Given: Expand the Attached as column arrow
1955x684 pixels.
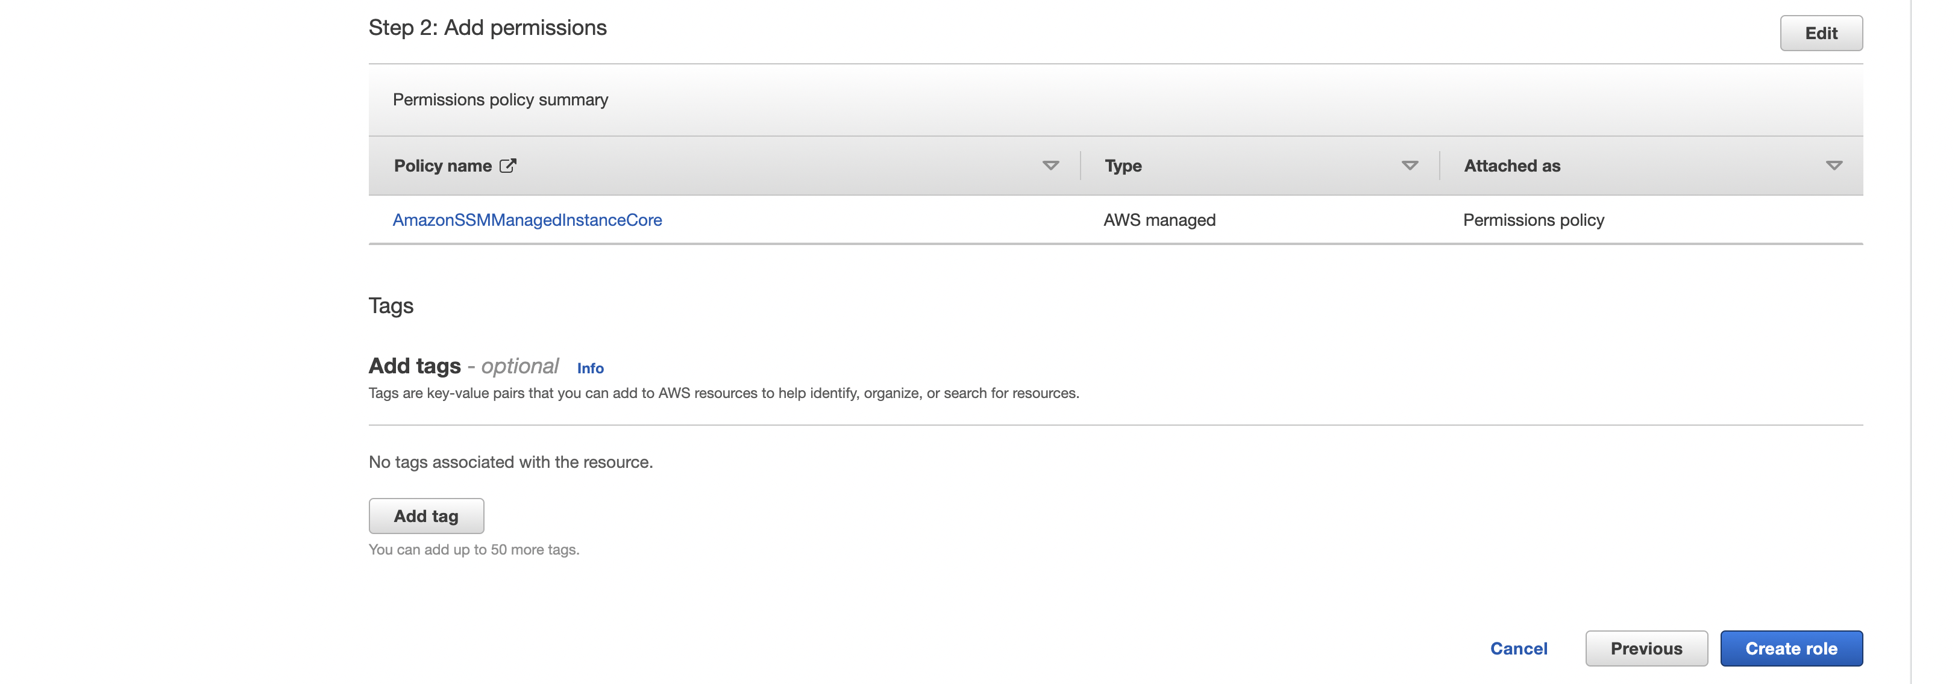Looking at the screenshot, I should click(1834, 166).
